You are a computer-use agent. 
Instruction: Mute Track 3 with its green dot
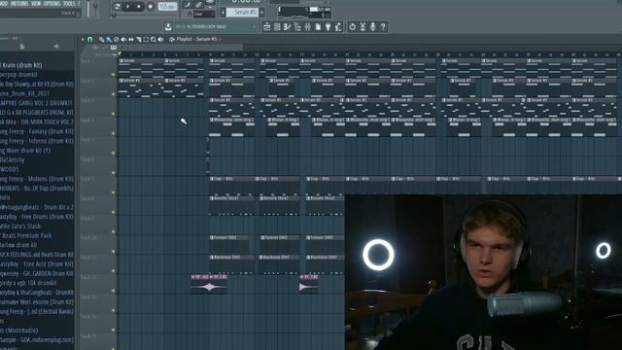tap(114, 114)
